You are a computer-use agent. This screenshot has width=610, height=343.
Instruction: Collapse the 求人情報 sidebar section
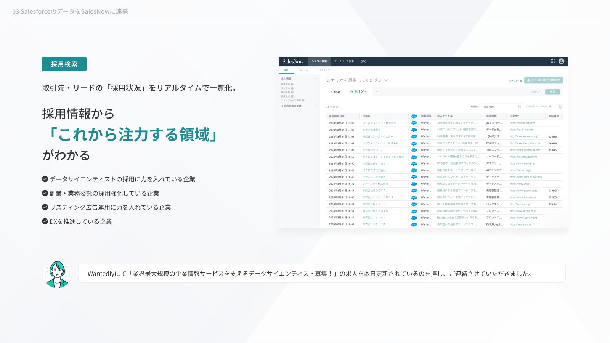316,79
